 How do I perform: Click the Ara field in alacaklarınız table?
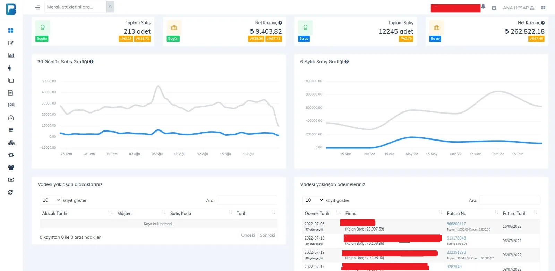pyautogui.click(x=247, y=200)
